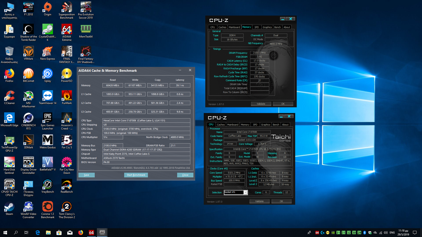Click the Memory Bus 2100.0 MHz field
The width and height of the screenshot is (422, 237).
[x=113, y=145]
